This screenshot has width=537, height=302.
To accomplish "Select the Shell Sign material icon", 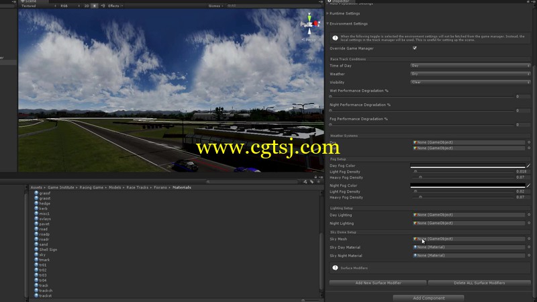I will tap(36, 250).
